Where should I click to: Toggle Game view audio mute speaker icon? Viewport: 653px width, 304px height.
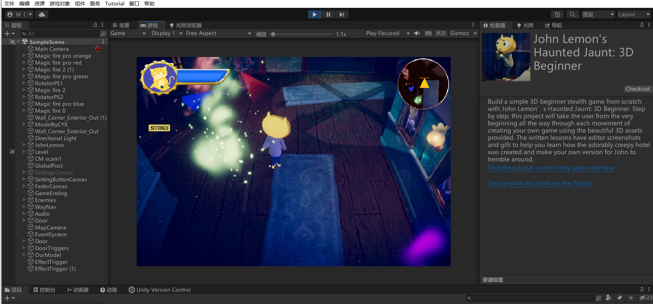click(x=417, y=33)
